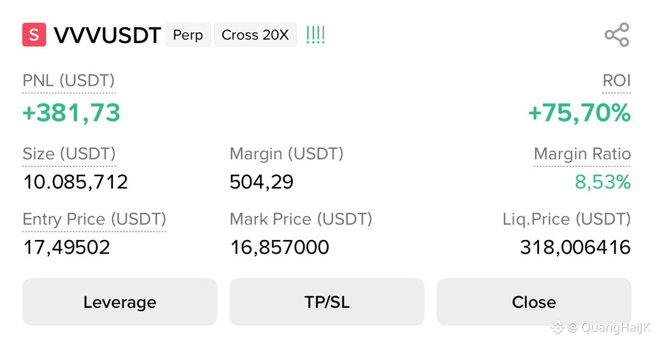This screenshot has width=654, height=340.
Task: Tap the underlined PNL (USDT) label
Action: click(69, 81)
